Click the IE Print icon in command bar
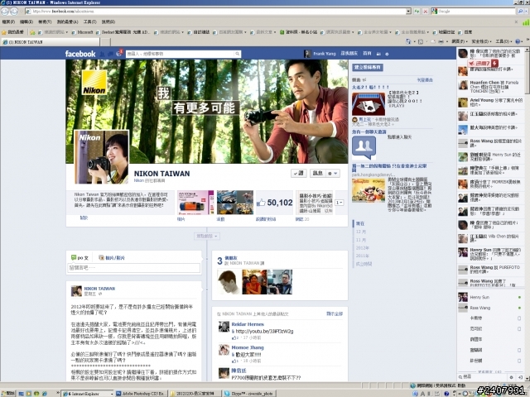530x397 pixels. tap(441, 41)
